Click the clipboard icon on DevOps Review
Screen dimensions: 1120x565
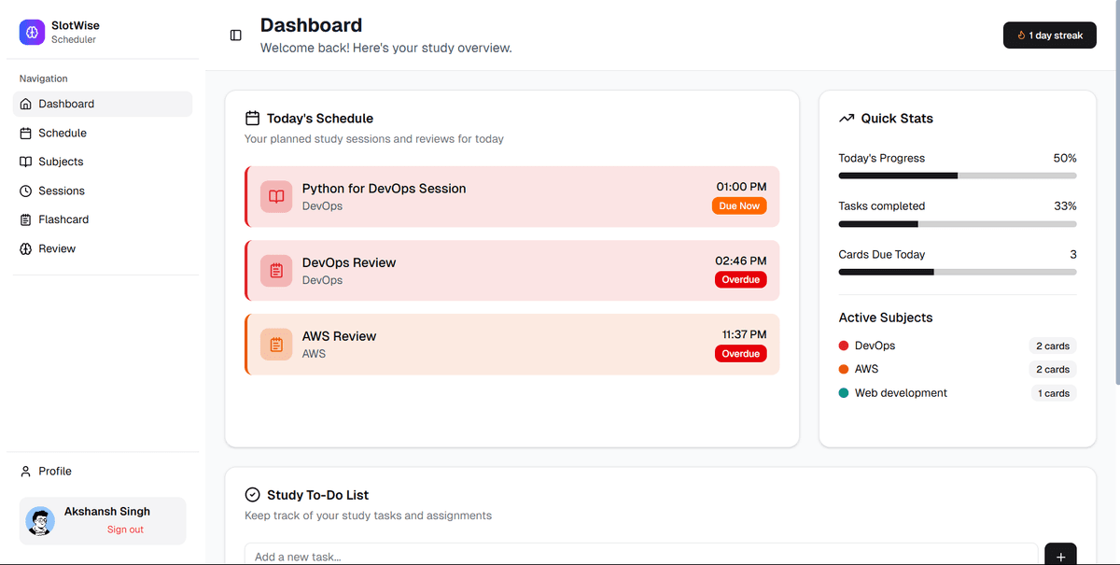[276, 271]
